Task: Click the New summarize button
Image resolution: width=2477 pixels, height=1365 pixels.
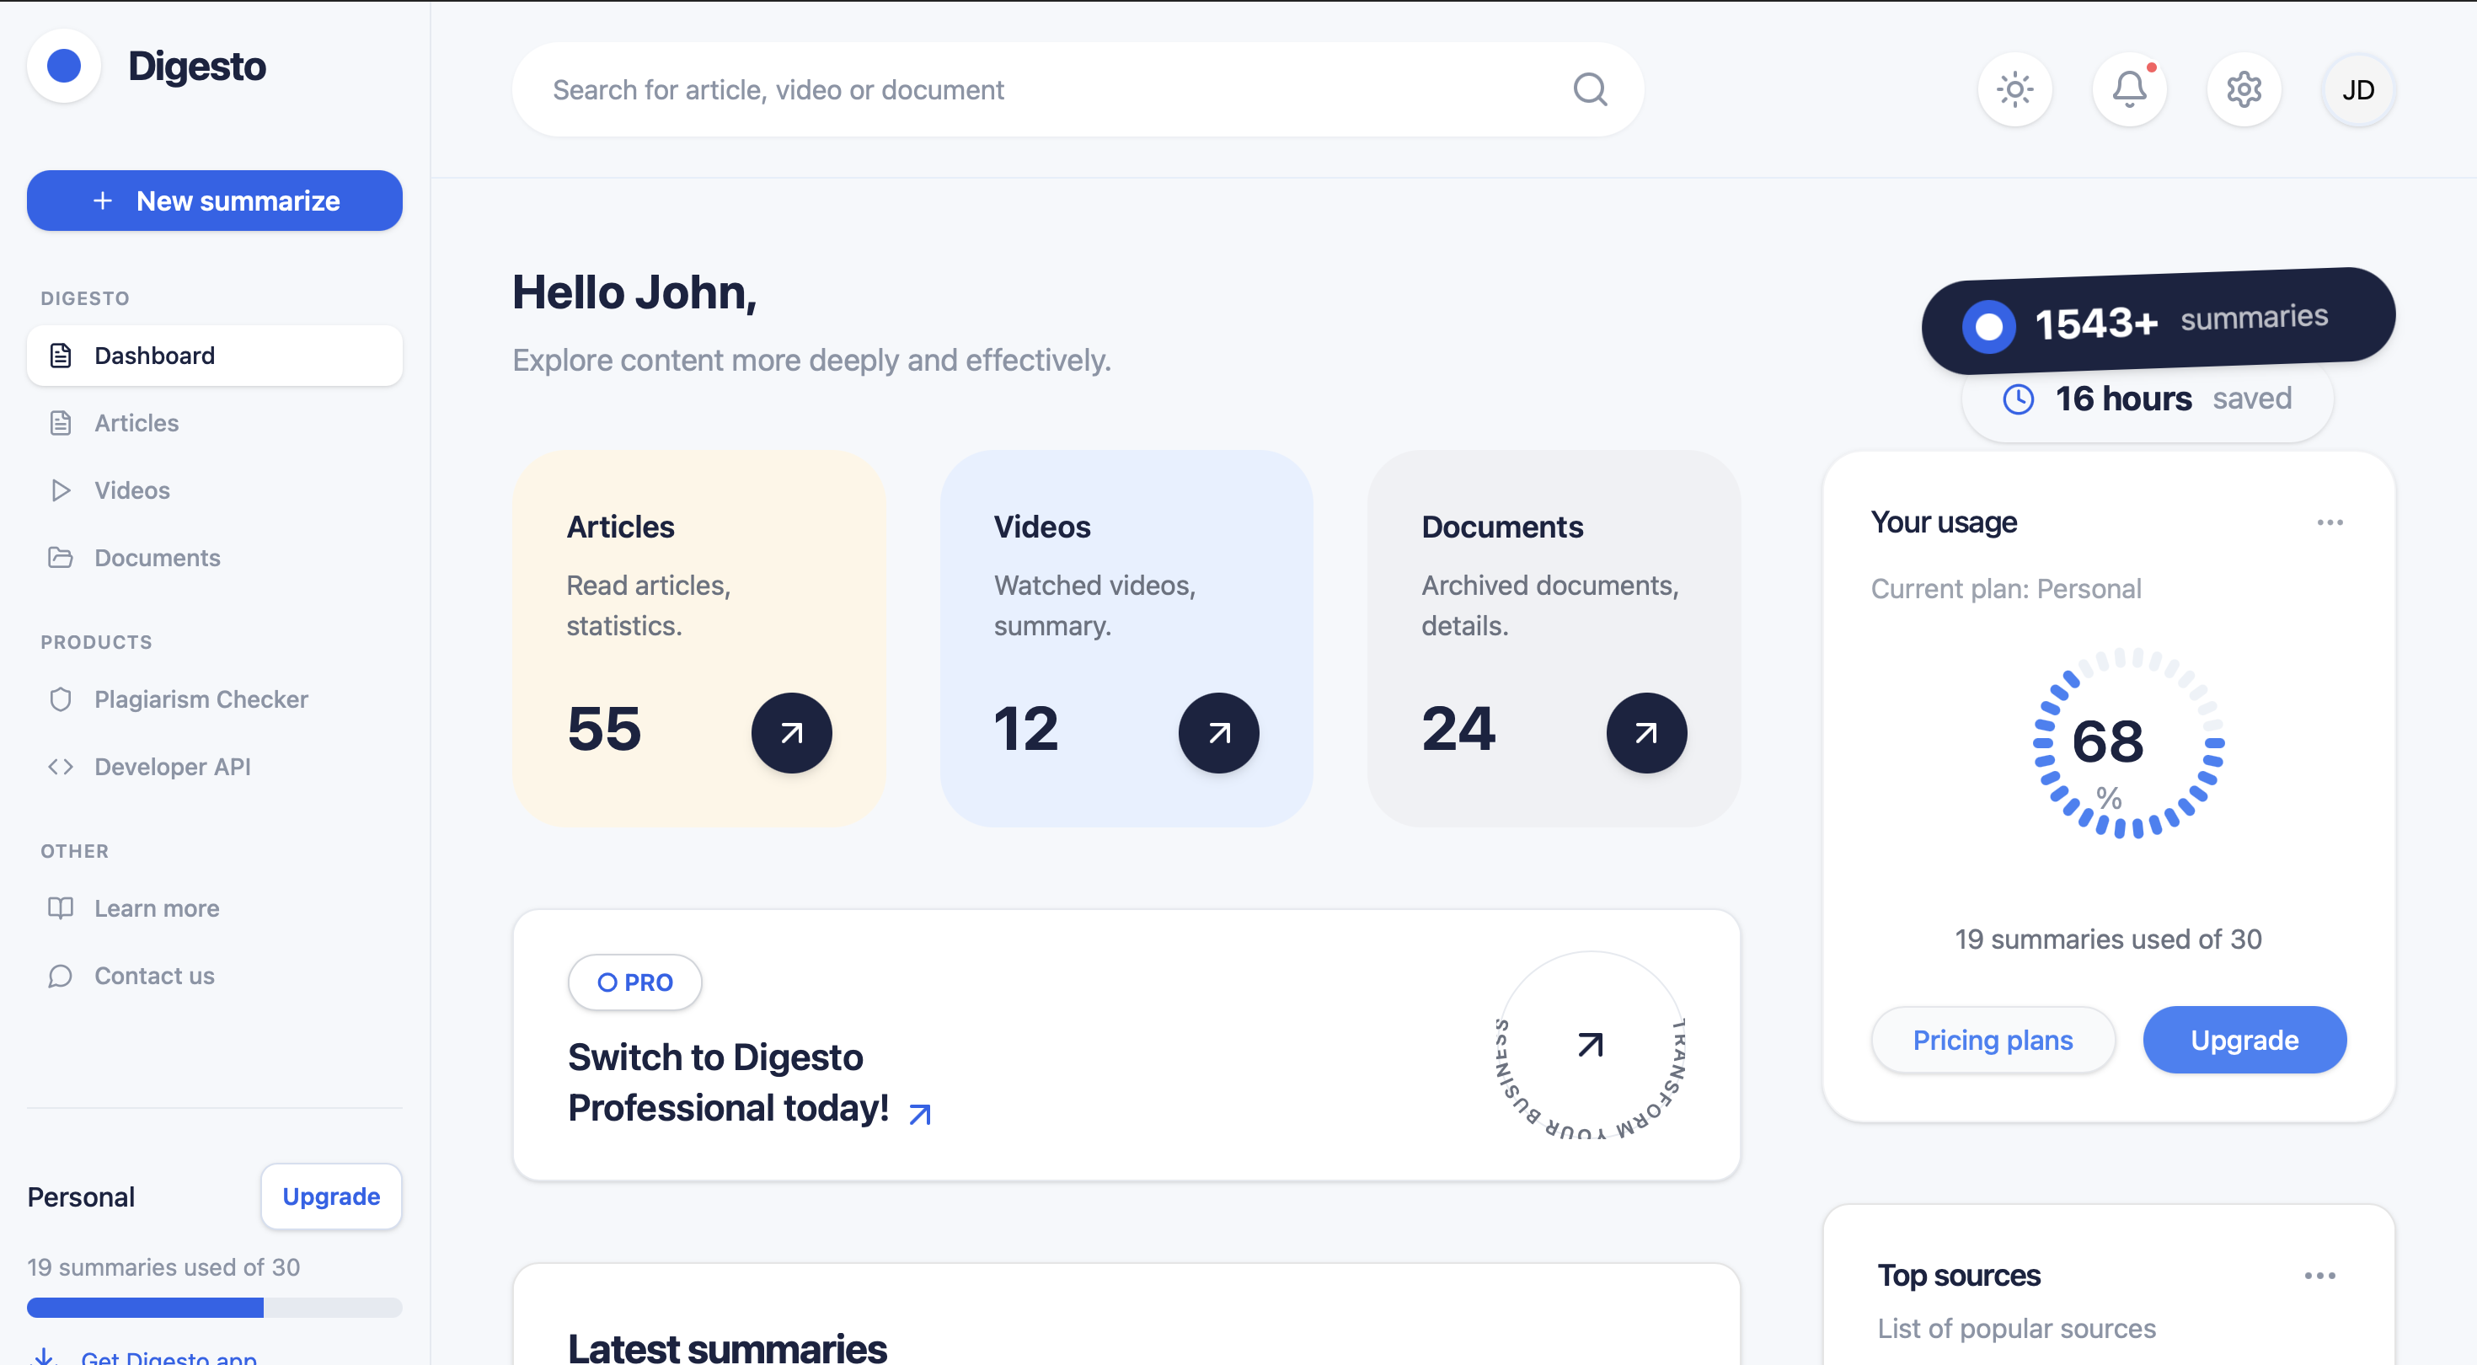Action: click(215, 200)
